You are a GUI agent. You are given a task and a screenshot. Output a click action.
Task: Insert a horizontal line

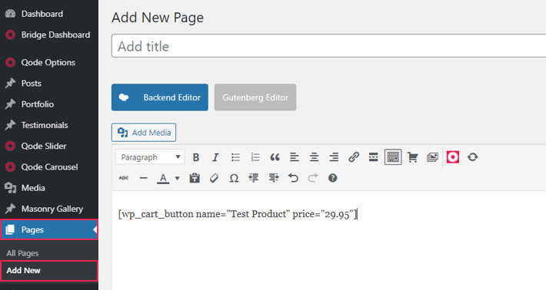point(143,178)
